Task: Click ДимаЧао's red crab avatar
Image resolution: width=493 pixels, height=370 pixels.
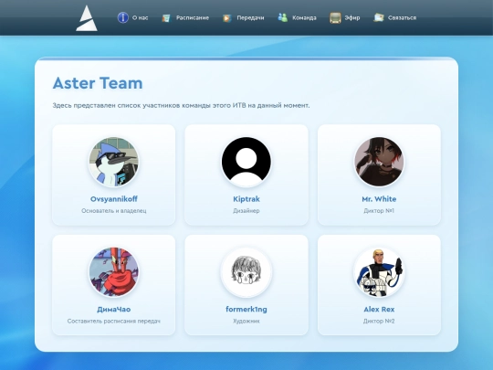Action: [113, 272]
